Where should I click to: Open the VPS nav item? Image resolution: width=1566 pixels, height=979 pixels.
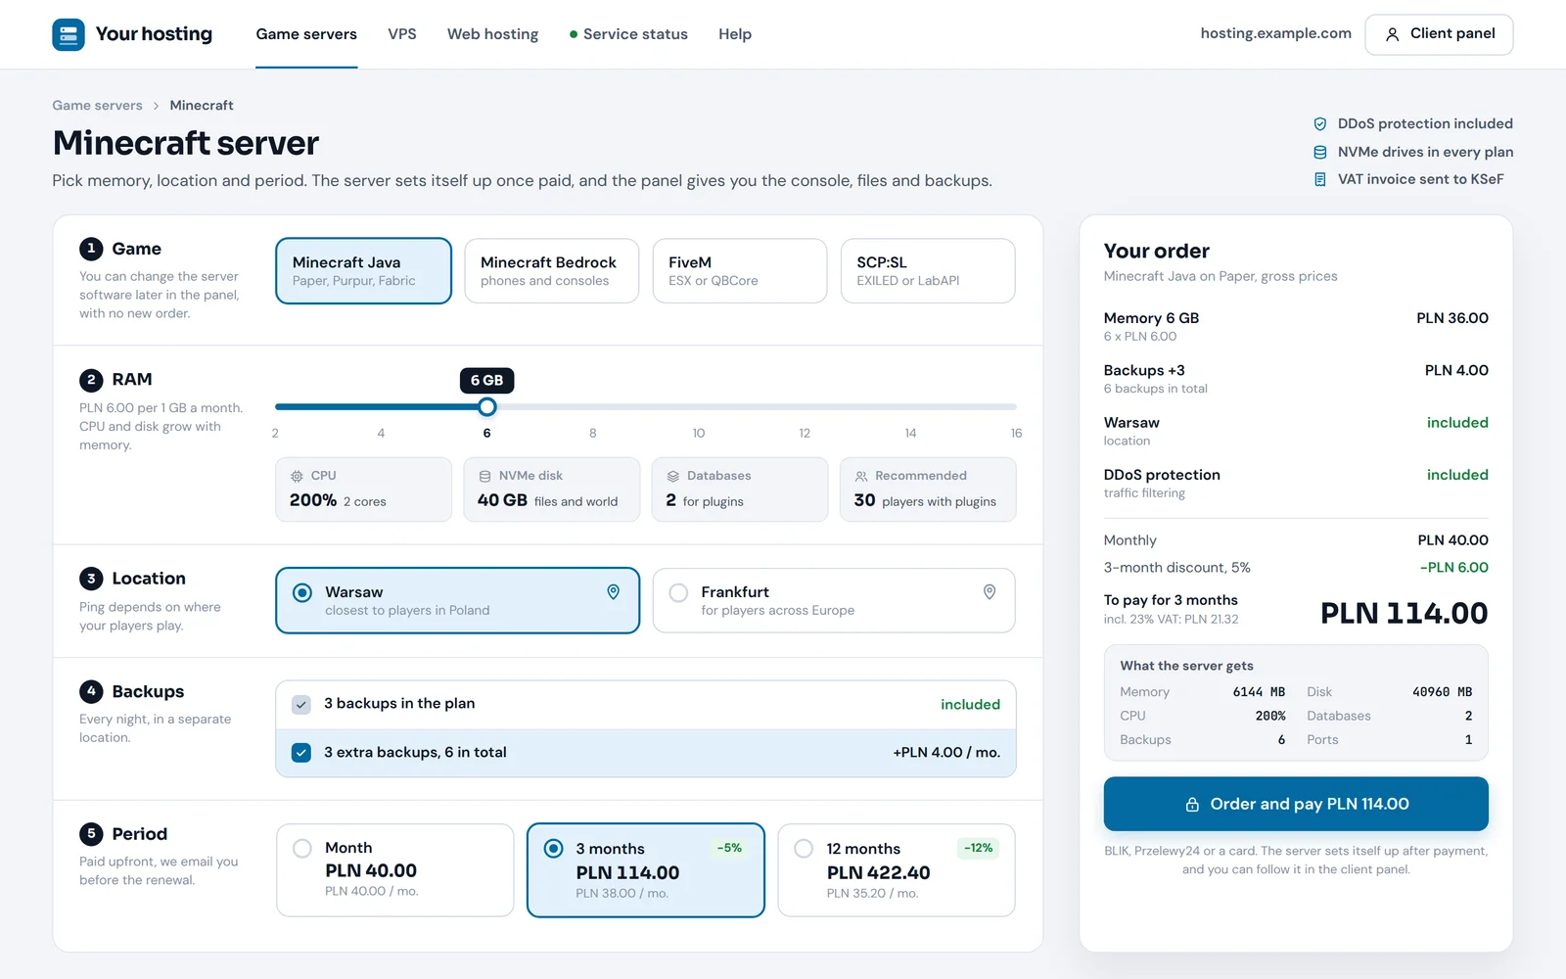click(402, 34)
